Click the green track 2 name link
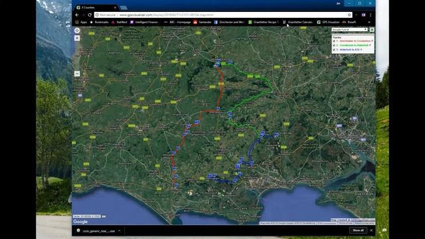 click(354, 46)
